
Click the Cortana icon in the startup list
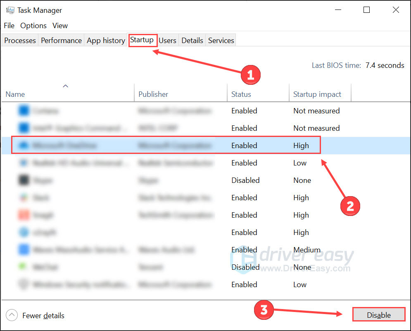coord(23,110)
